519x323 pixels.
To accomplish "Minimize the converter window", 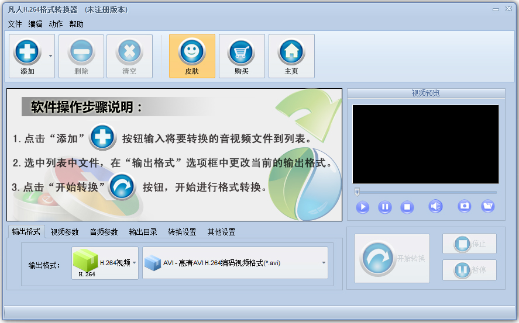I will [496, 9].
